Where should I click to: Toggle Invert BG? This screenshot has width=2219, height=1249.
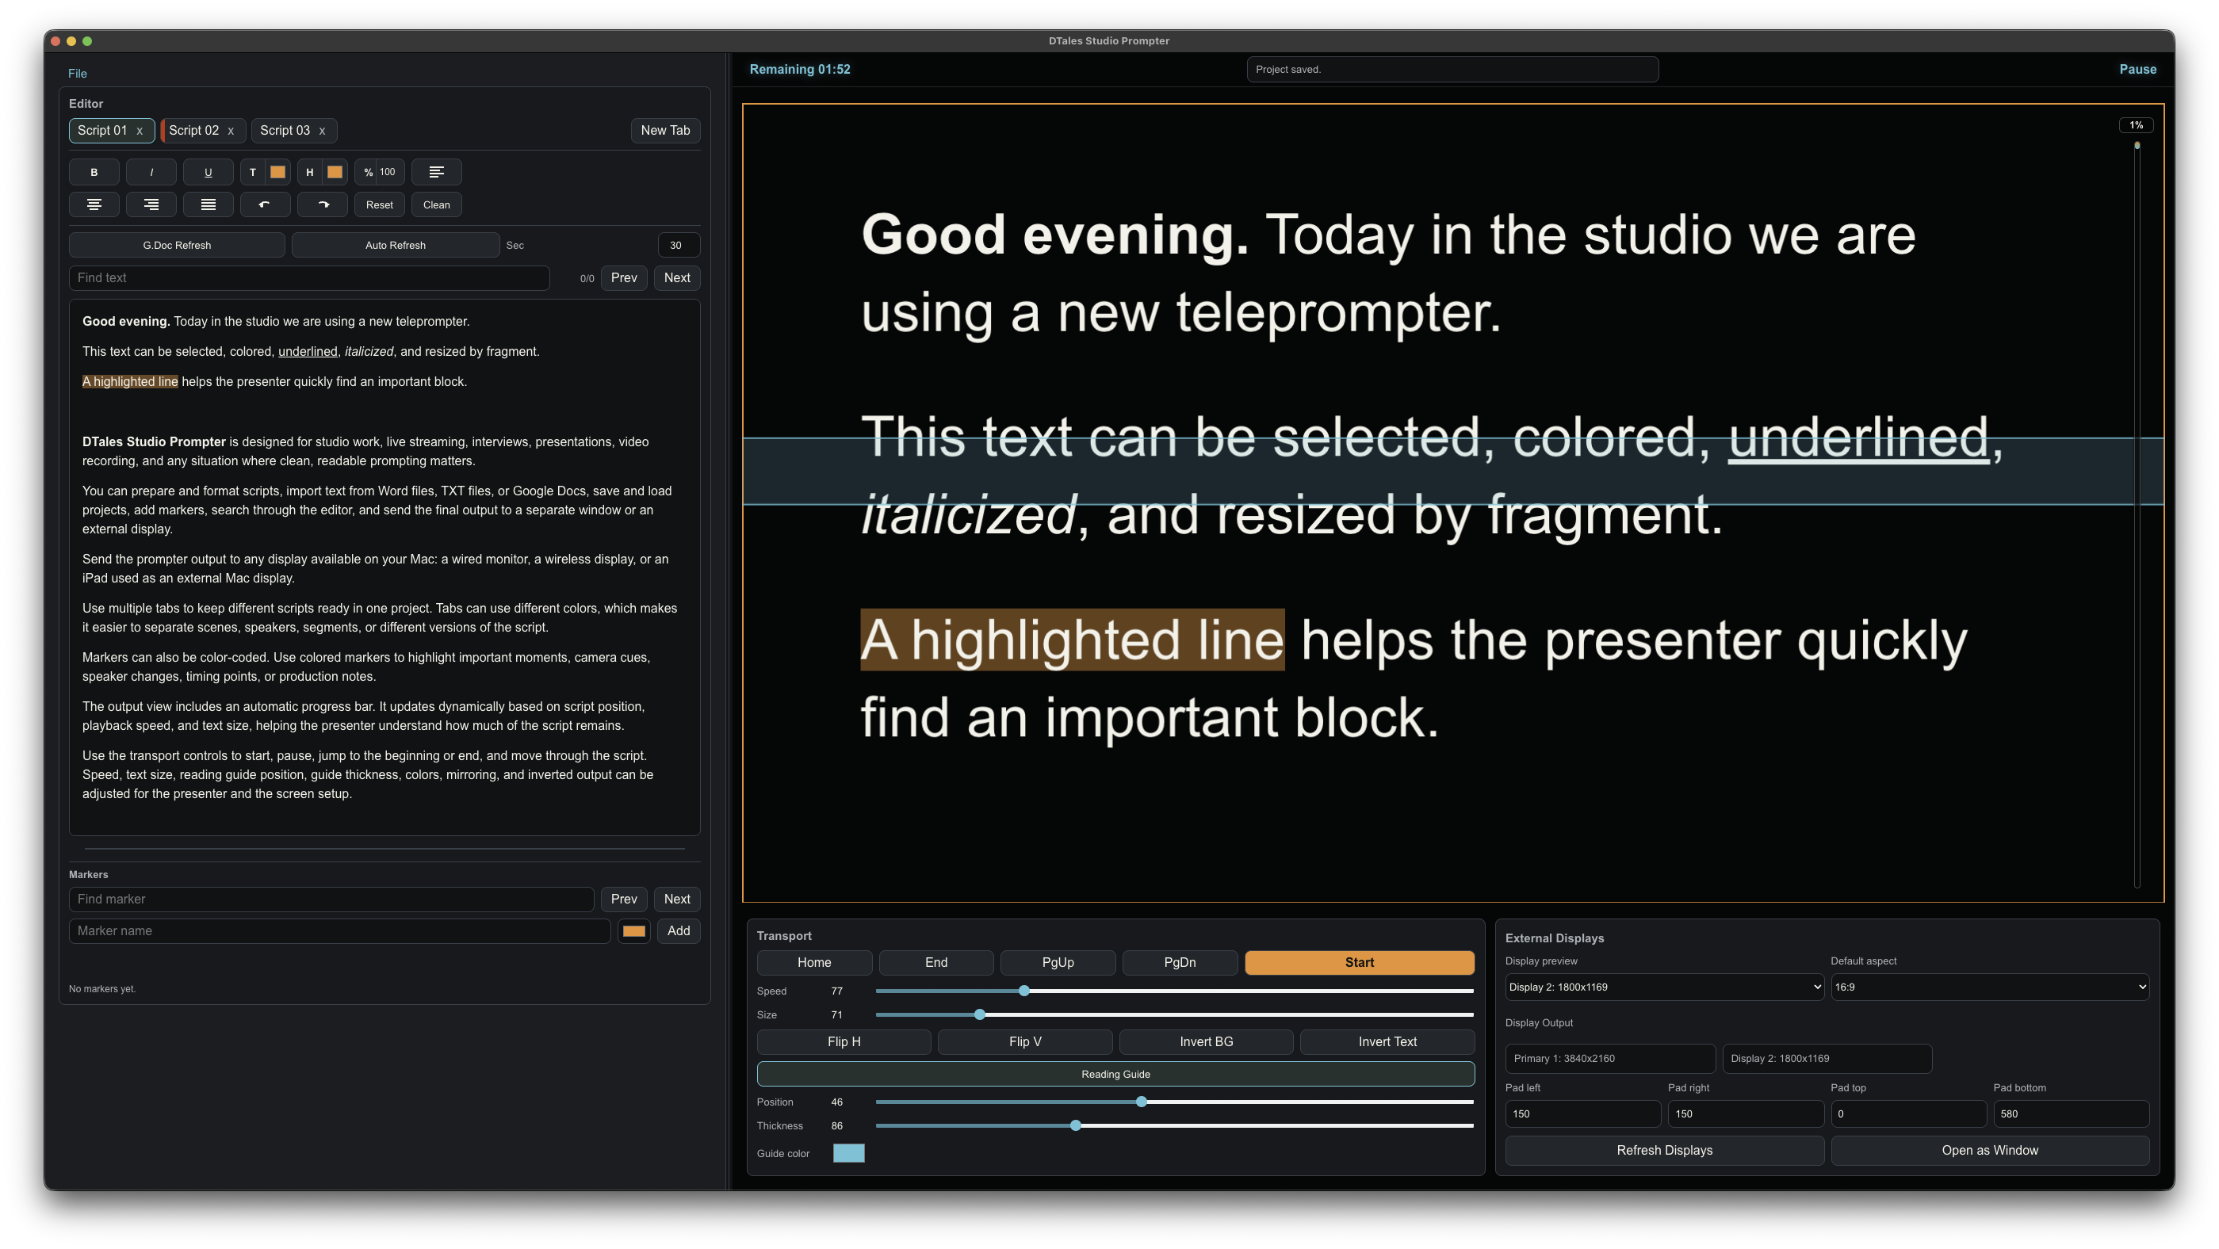tap(1206, 1042)
